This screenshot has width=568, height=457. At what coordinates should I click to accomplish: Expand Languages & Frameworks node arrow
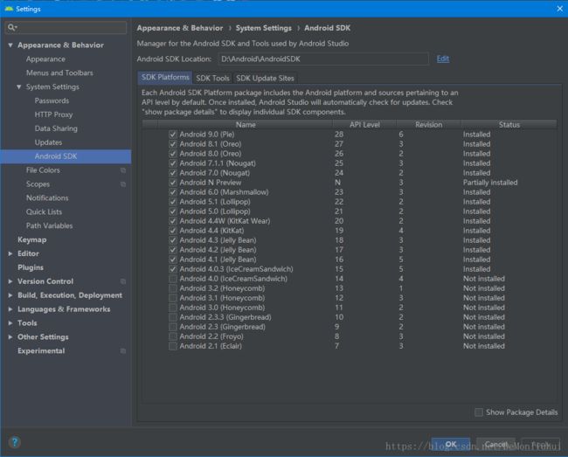(x=10, y=309)
